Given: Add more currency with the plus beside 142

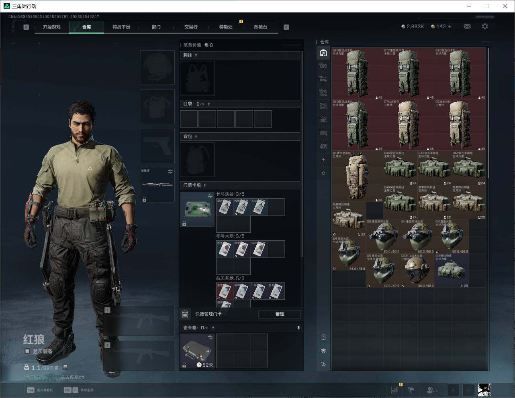Looking at the screenshot, I should pos(450,26).
